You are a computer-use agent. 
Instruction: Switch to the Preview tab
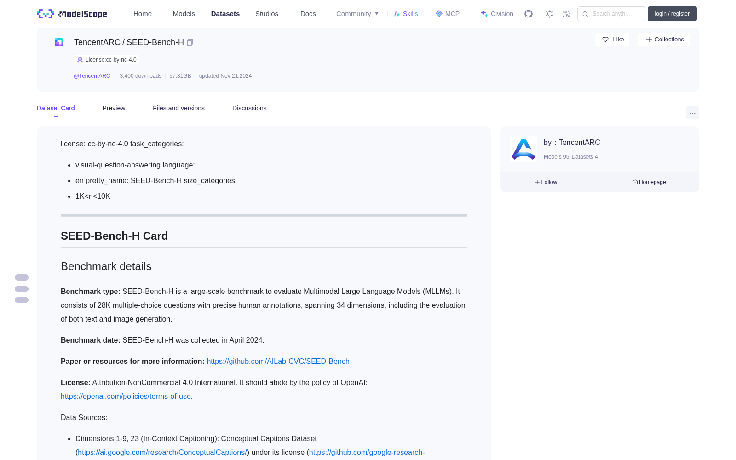coord(114,108)
